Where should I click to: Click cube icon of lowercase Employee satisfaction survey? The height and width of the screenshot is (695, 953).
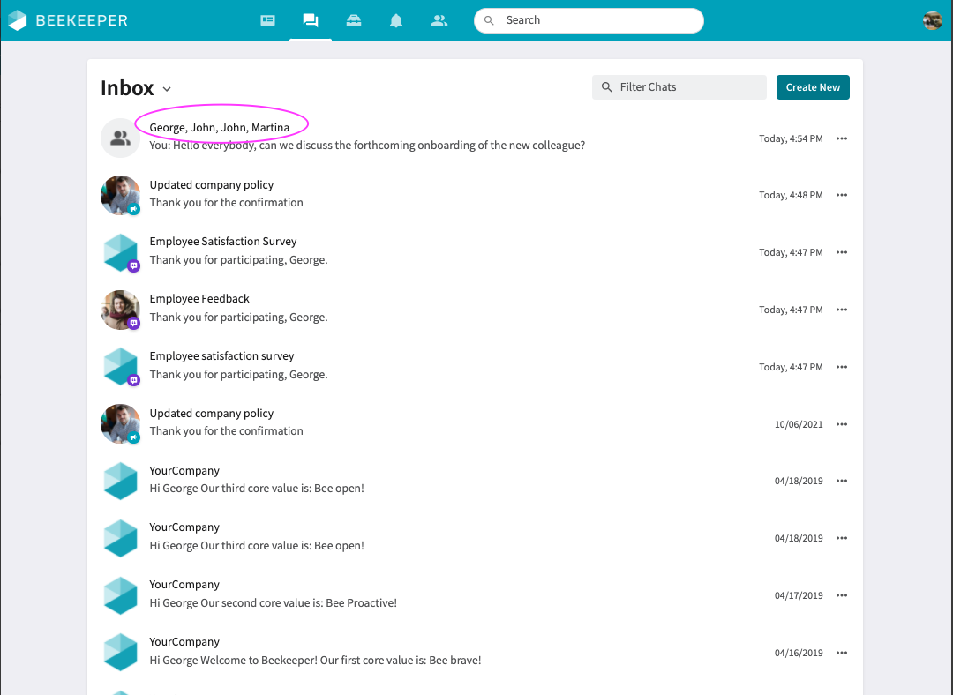120,366
